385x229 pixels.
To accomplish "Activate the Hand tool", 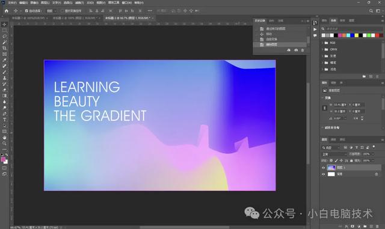I will coord(4,138).
